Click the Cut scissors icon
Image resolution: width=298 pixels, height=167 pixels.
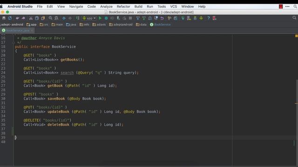pos(31,18)
